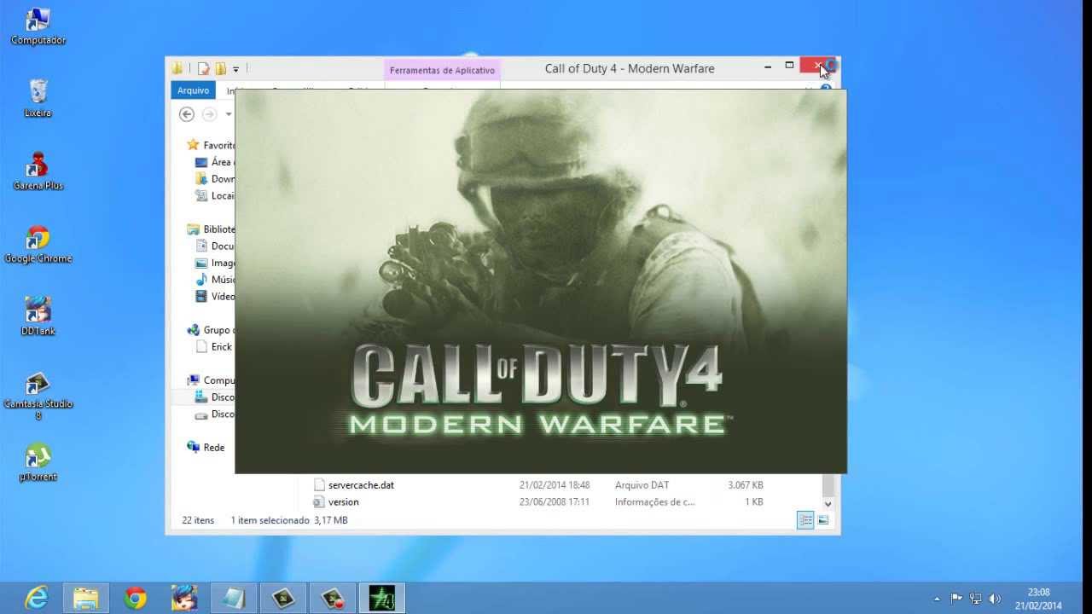The height and width of the screenshot is (614, 1092).
Task: Select Rede in the navigation pane
Action: point(206,447)
